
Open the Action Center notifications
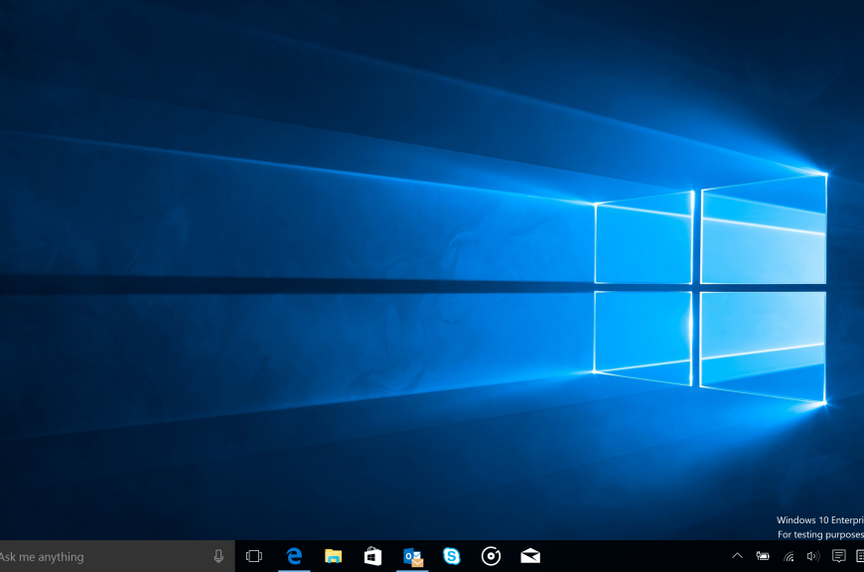[838, 556]
